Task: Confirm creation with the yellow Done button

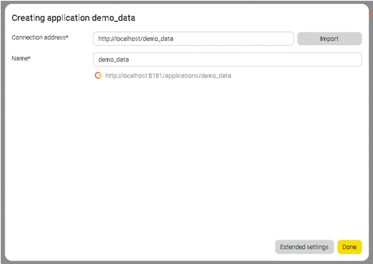Action: [350, 247]
